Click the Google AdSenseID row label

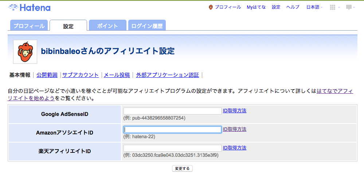click(65, 114)
